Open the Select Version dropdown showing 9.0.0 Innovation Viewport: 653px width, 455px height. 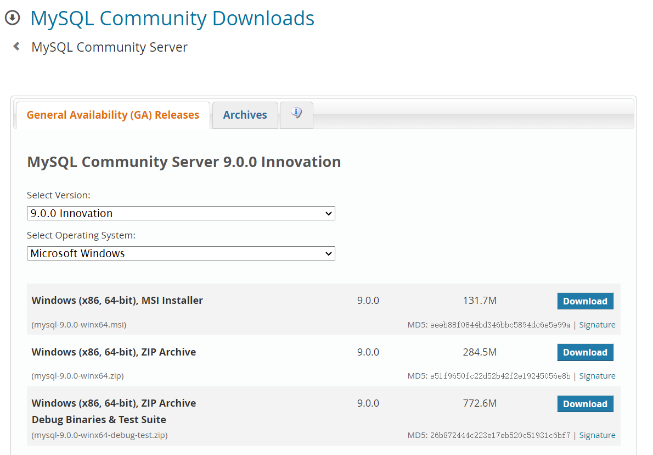pyautogui.click(x=181, y=213)
